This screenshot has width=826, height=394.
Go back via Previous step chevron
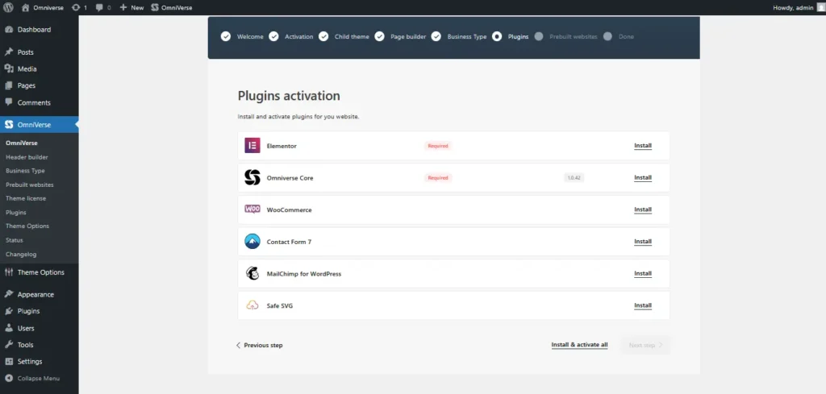pyautogui.click(x=238, y=345)
